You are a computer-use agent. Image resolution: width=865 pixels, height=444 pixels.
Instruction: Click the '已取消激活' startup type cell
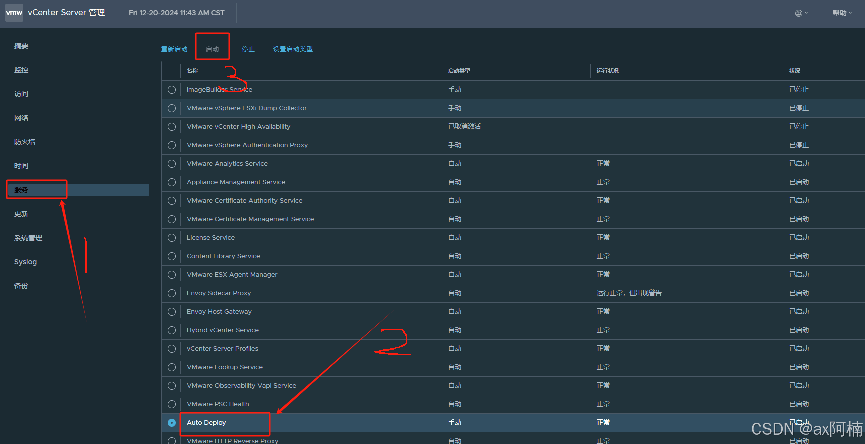pyautogui.click(x=464, y=127)
